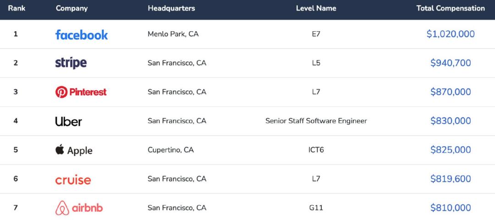Click the $870,000 compensation value
The height and width of the screenshot is (220, 495).
pyautogui.click(x=451, y=92)
